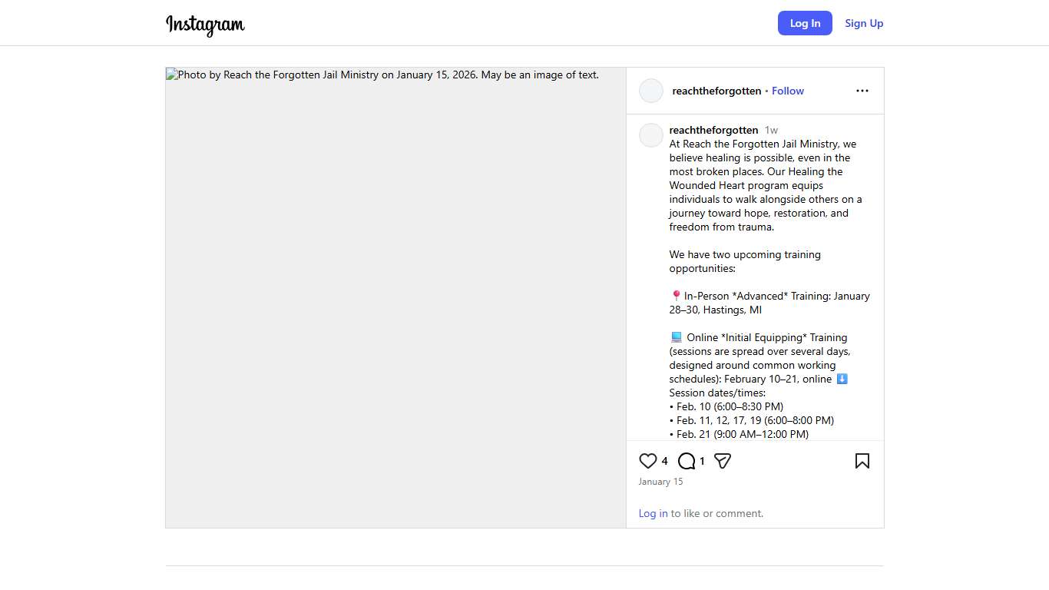The image size is (1049, 590).
Task: Open reachtheforgotten username in post header
Action: pos(716,91)
